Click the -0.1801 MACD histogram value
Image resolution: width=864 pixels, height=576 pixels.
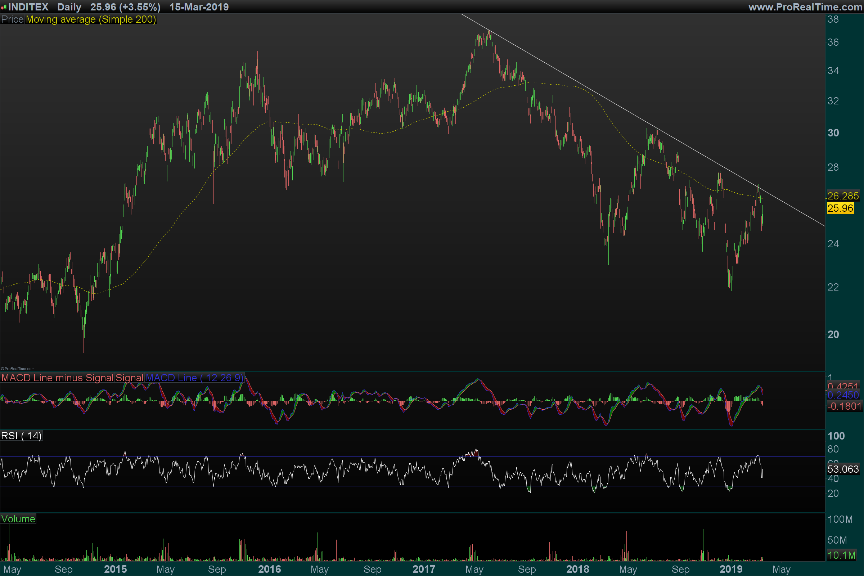[844, 406]
